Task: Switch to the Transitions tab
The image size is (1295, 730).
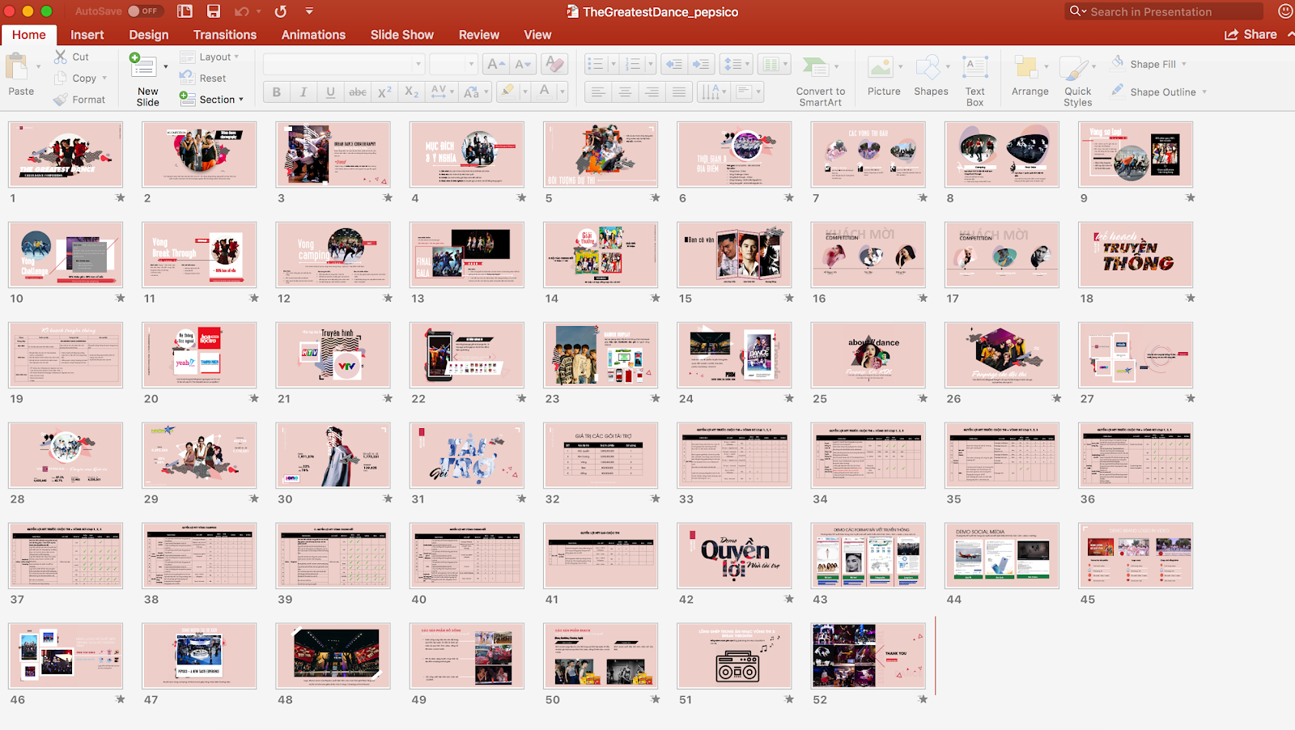Action: 224,34
